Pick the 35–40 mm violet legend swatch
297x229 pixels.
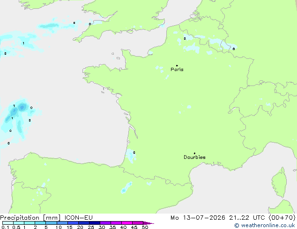[116, 223]
